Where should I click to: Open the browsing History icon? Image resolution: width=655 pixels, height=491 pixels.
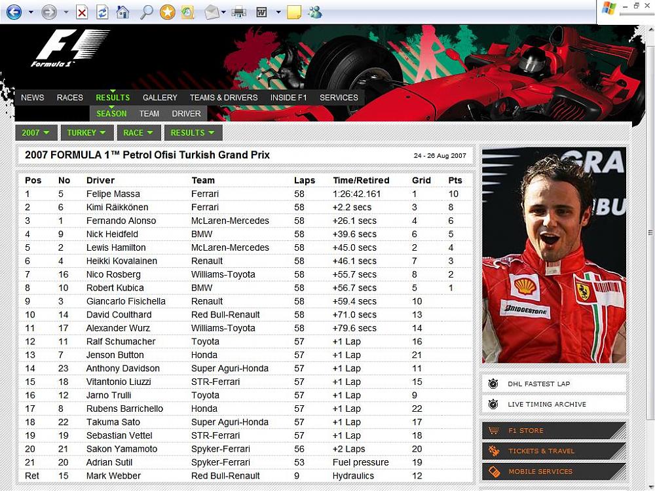[x=187, y=12]
